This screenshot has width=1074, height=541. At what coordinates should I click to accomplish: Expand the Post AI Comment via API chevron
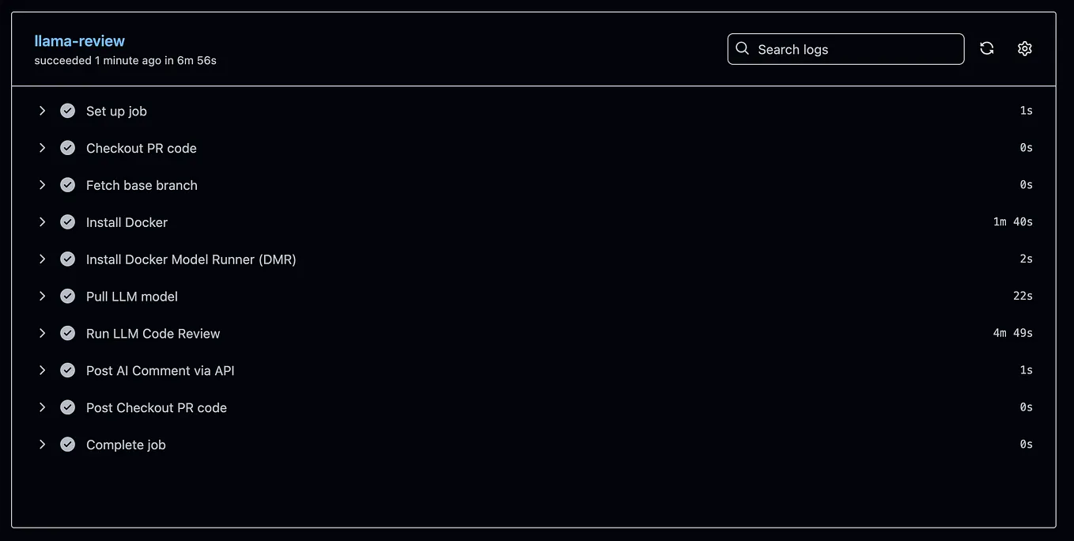[42, 370]
